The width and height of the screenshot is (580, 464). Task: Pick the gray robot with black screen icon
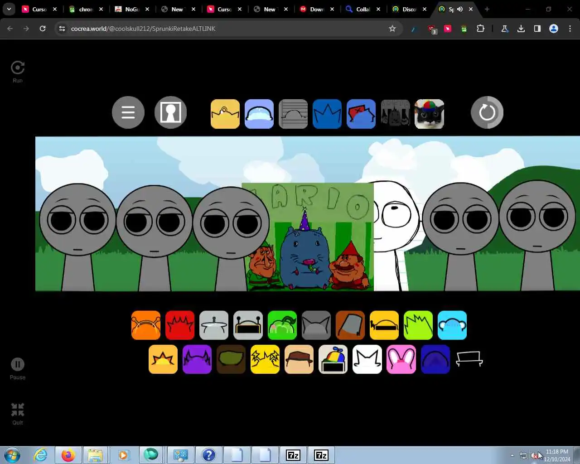(x=248, y=325)
